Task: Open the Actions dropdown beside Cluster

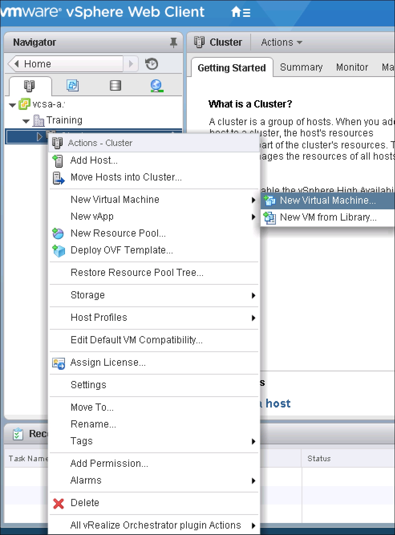Action: point(282,42)
